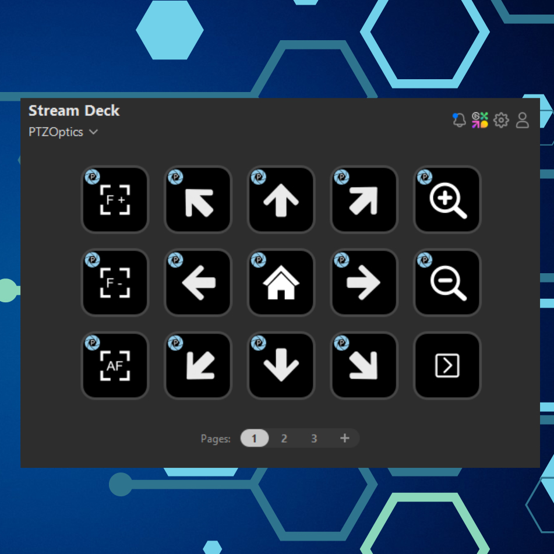The image size is (554, 554).
Task: Click the tilt down arrow key
Action: tap(281, 366)
